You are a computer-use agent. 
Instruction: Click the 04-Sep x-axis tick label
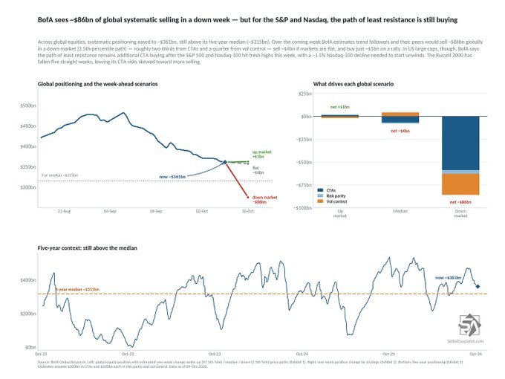pyautogui.click(x=110, y=211)
